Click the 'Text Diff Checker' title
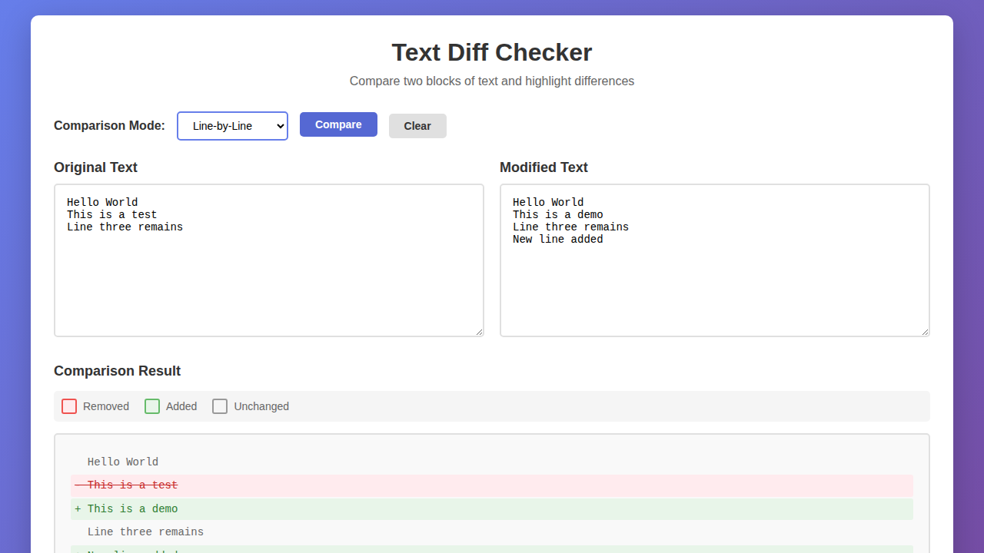This screenshot has width=984, height=553. 492,52
